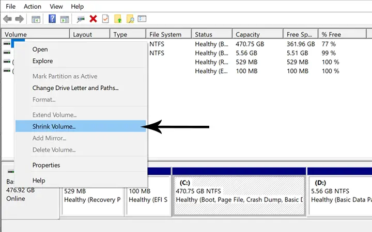Click the folder with green arrow icon
Viewport: 372px width, 232px height.
tap(118, 19)
